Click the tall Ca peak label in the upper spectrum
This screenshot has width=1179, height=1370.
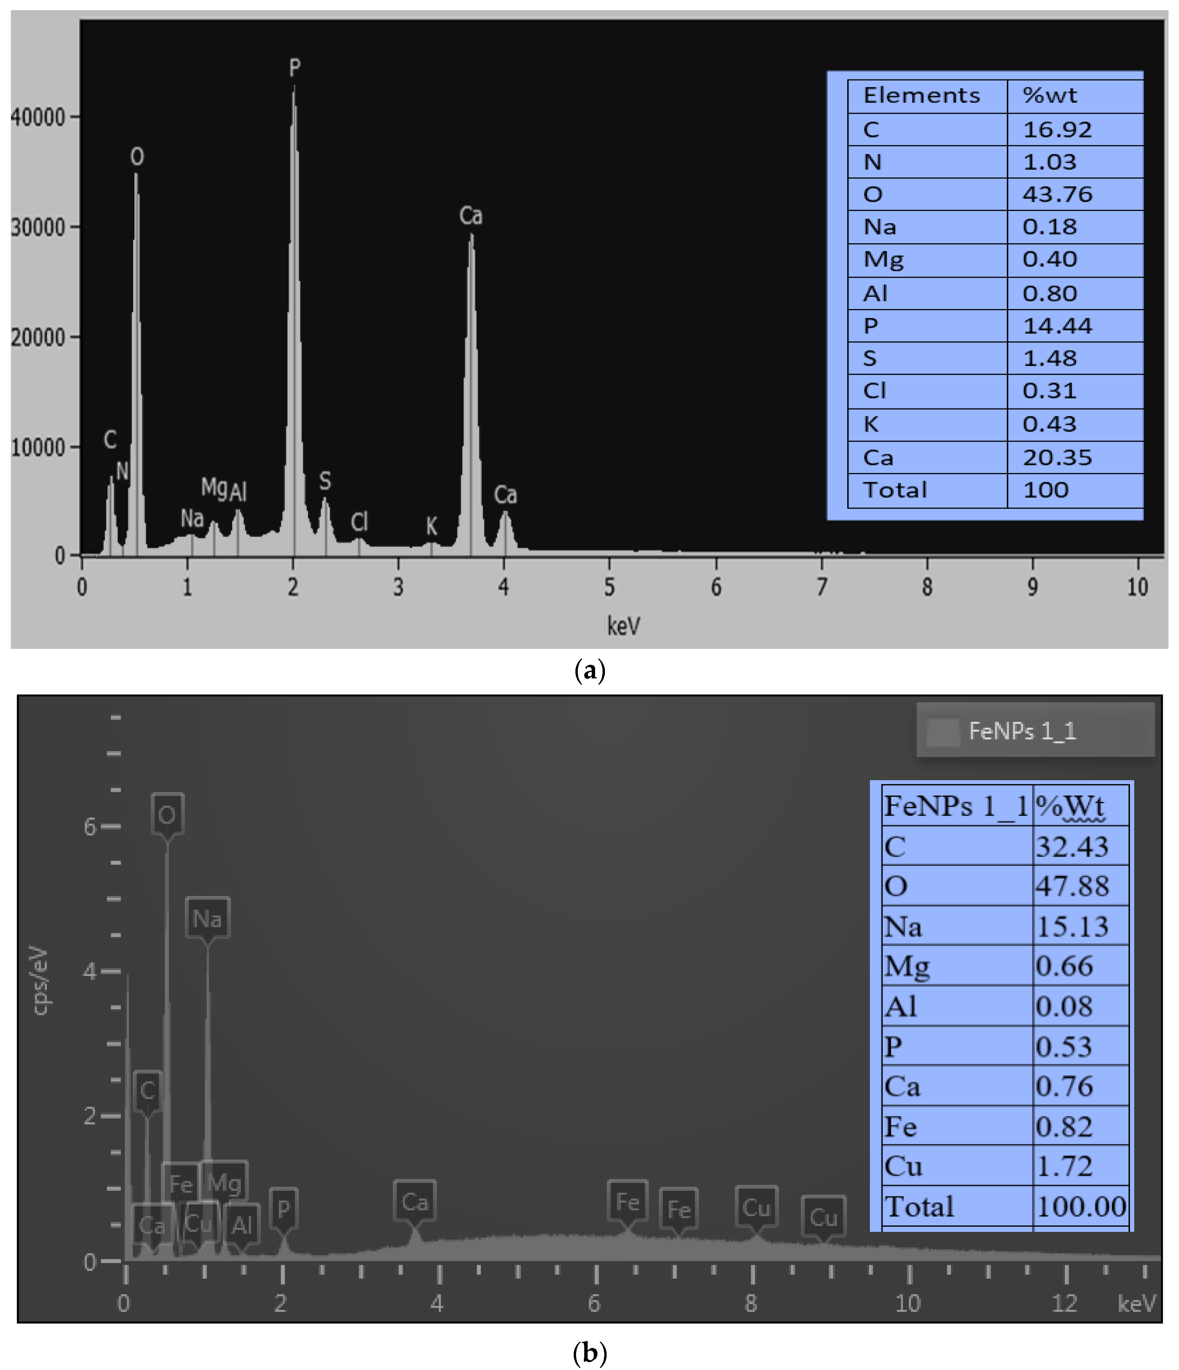click(471, 215)
